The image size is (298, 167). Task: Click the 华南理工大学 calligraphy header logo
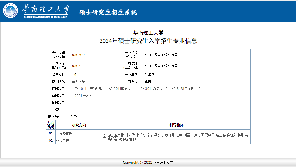[x=45, y=11]
